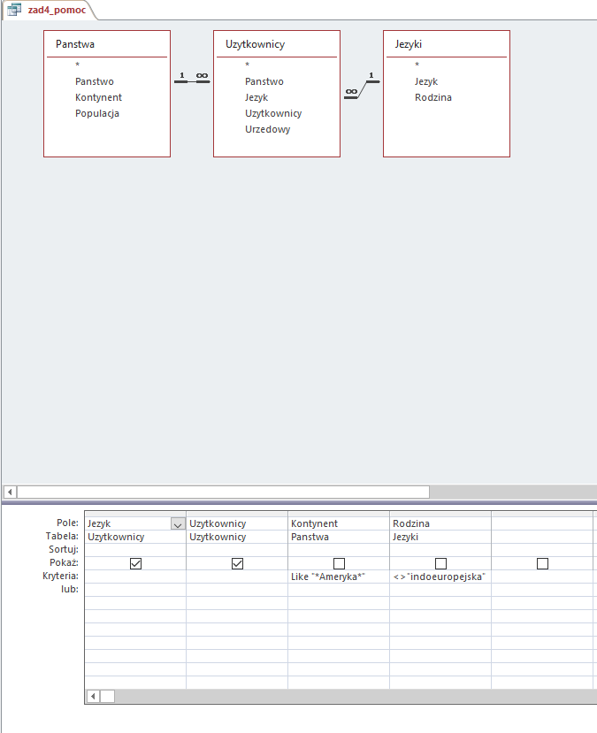
Task: Click the zad4_pomoc query tab icon
Action: (x=14, y=10)
